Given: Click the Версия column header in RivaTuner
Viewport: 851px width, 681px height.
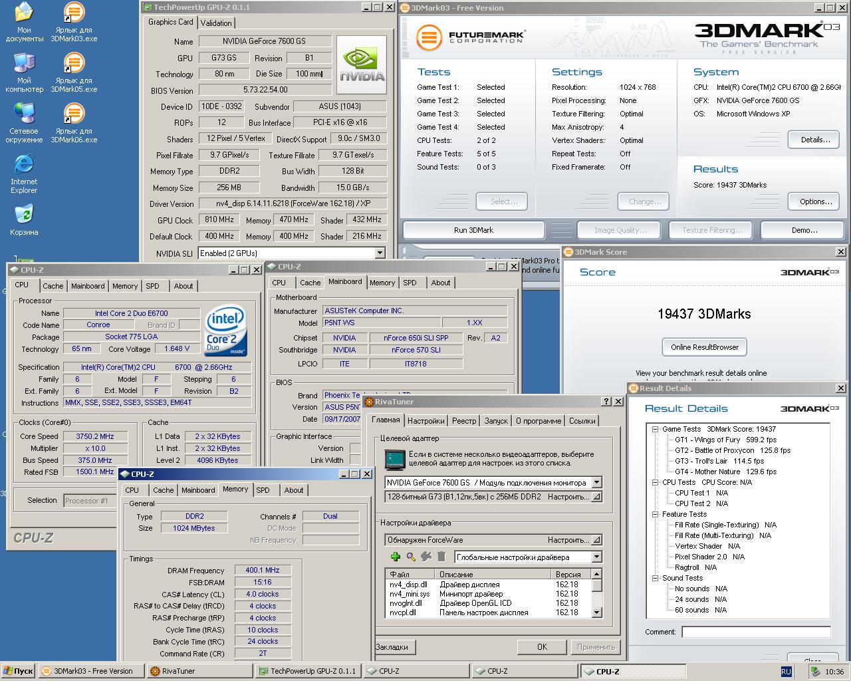Looking at the screenshot, I should (571, 574).
